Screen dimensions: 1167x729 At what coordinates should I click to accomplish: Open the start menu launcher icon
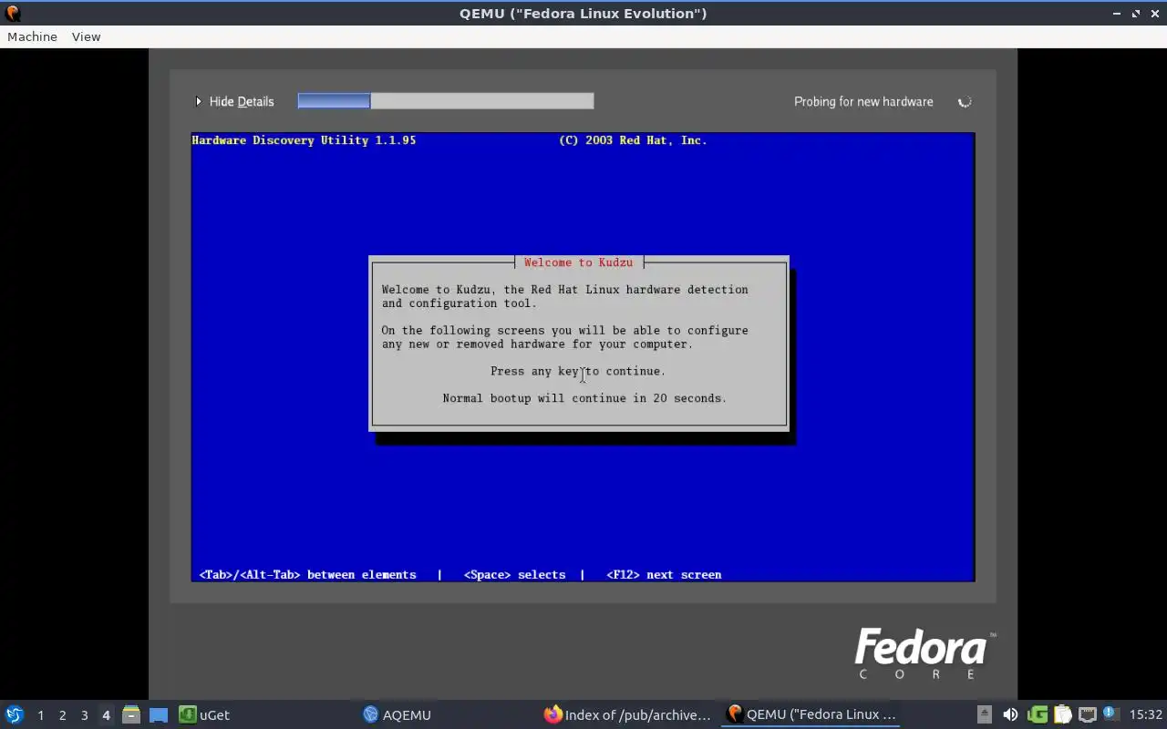point(15,714)
